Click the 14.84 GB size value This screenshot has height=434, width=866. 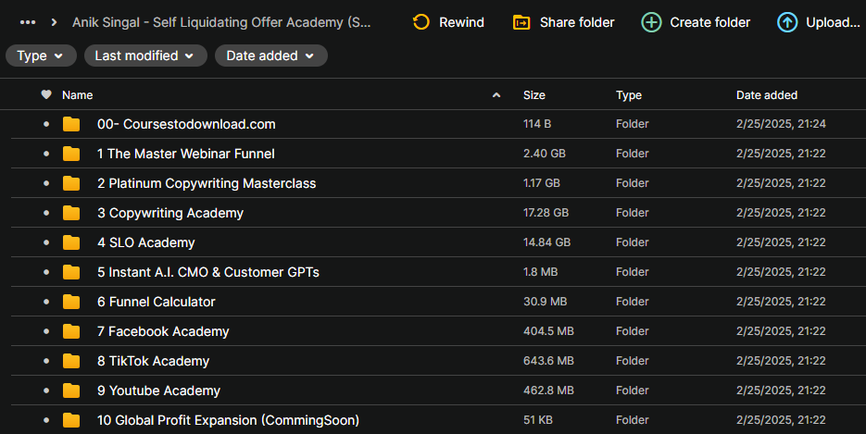click(546, 242)
